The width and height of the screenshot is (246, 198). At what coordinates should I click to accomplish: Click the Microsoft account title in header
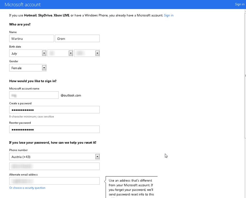[23, 5]
